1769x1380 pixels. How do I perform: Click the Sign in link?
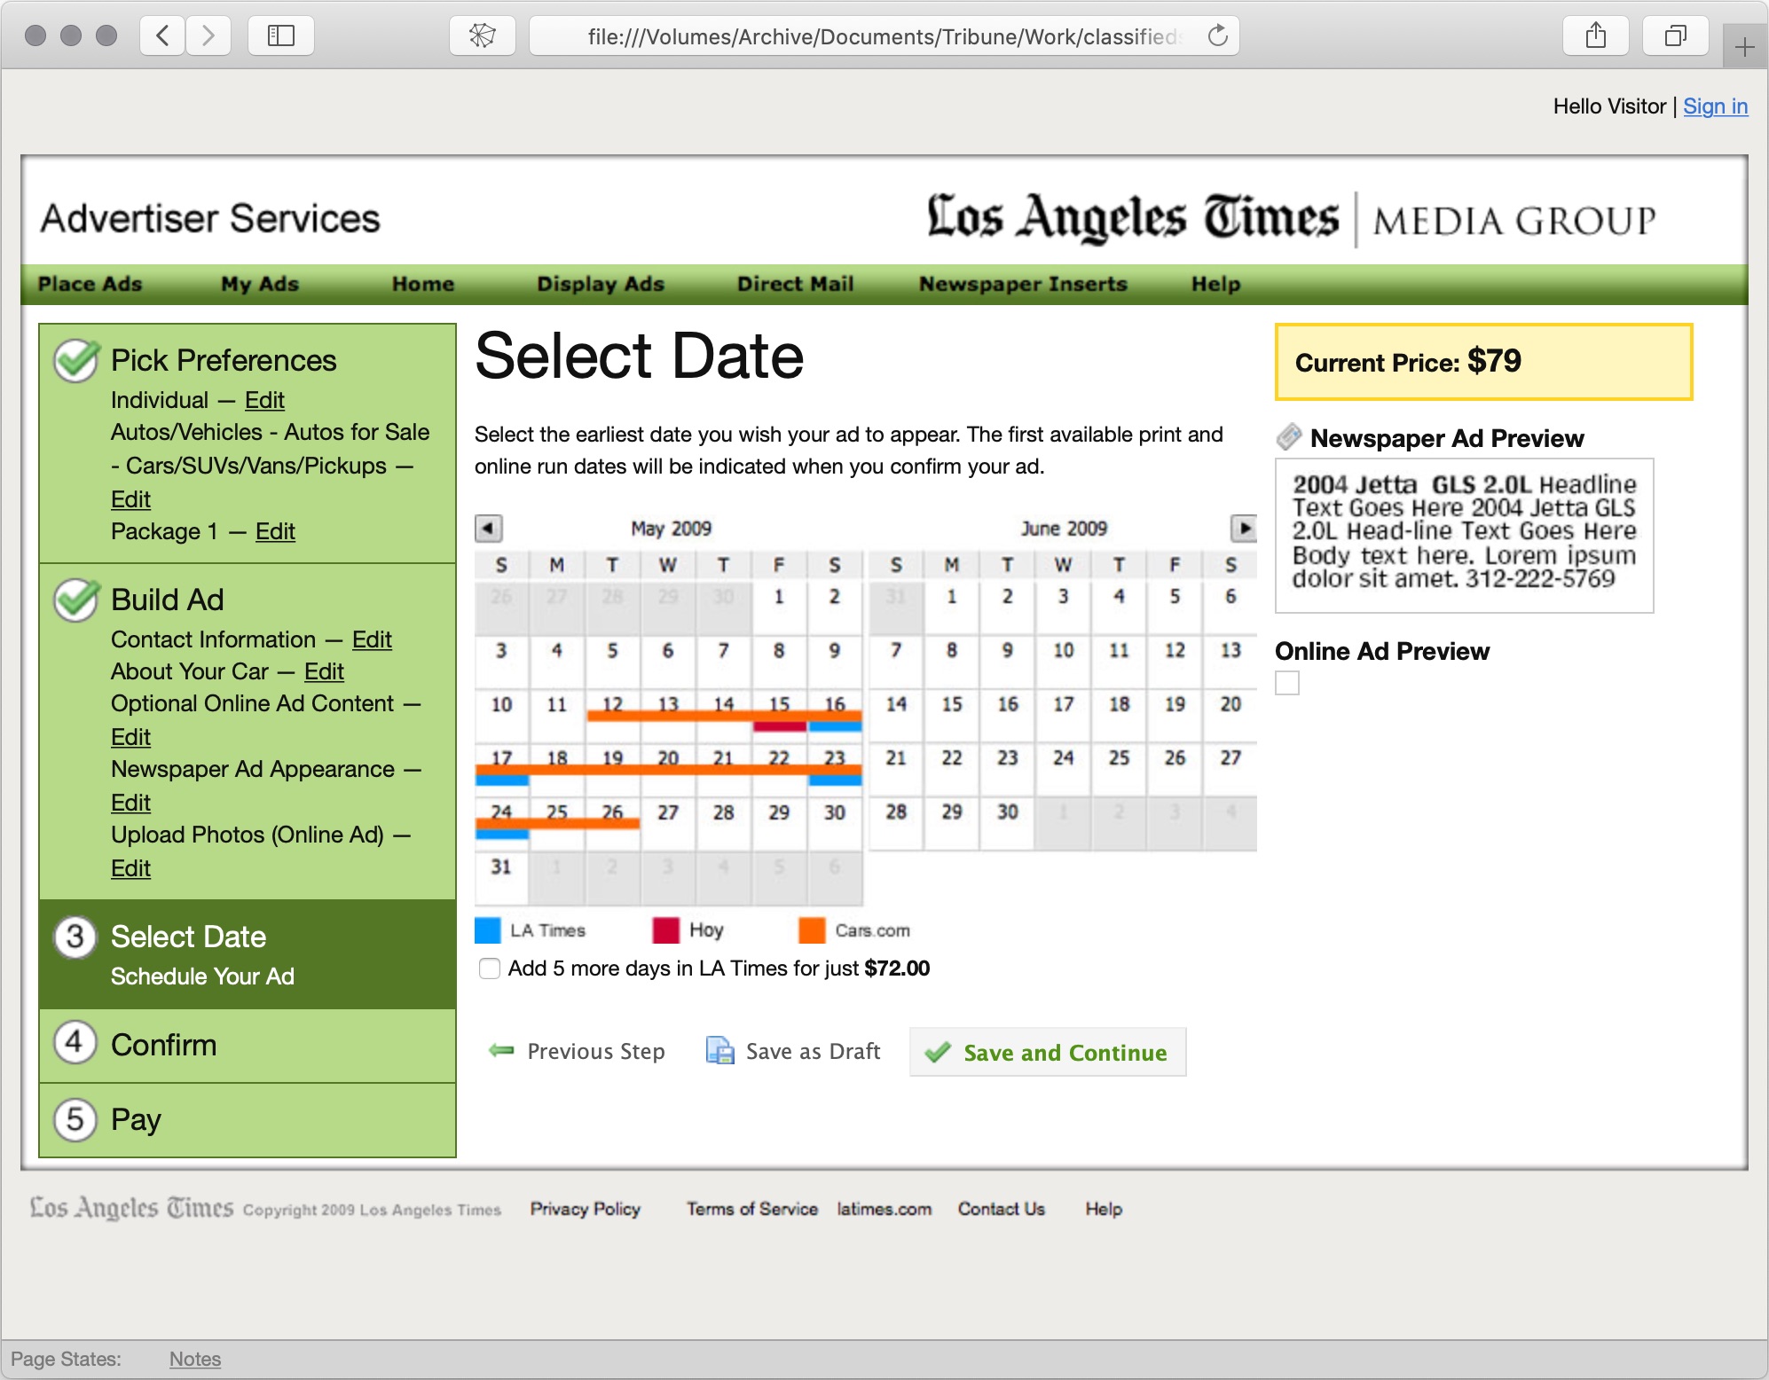1715,106
